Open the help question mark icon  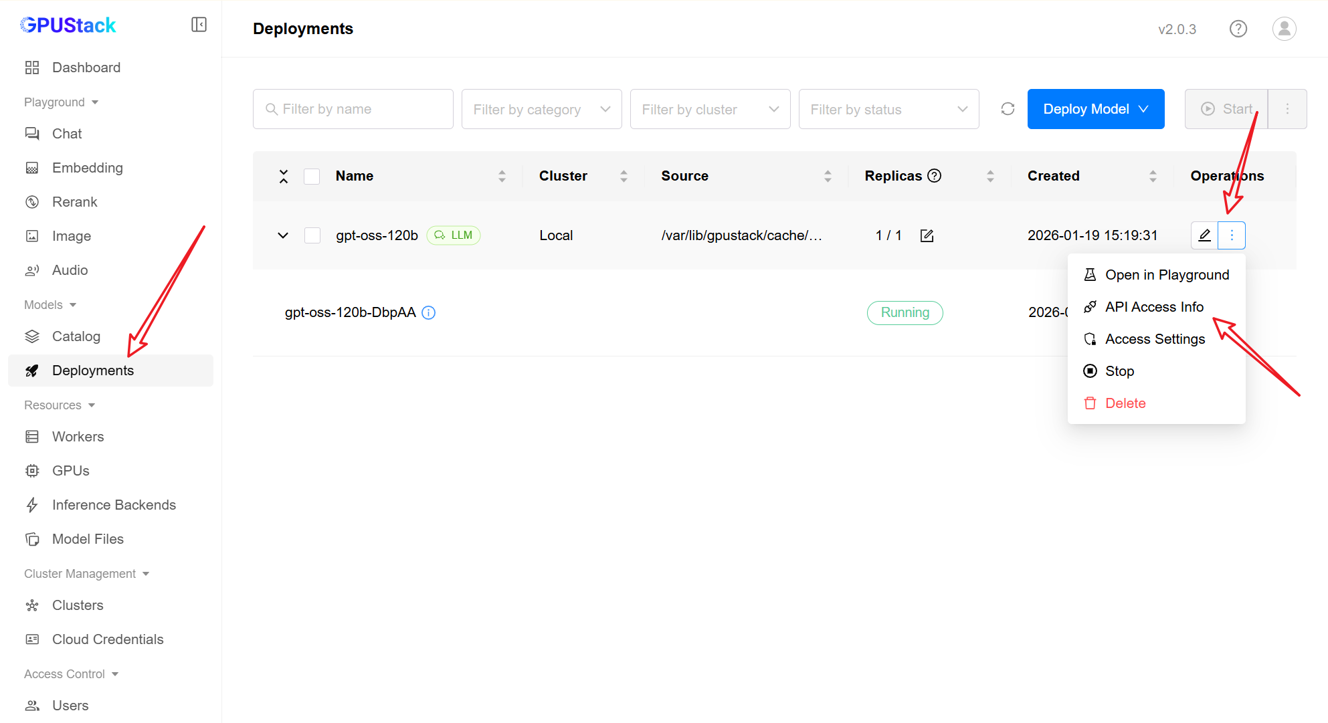[1238, 29]
